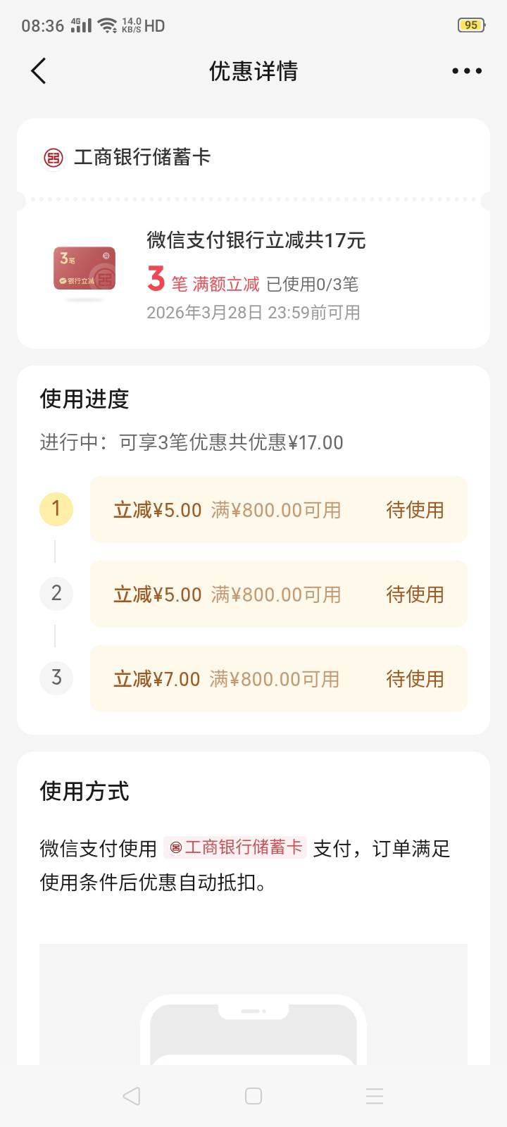Viewport: 507px width, 1127px height.
Task: Tap the 微信支付银行立减共17元 coupon title
Action: pyautogui.click(x=256, y=240)
